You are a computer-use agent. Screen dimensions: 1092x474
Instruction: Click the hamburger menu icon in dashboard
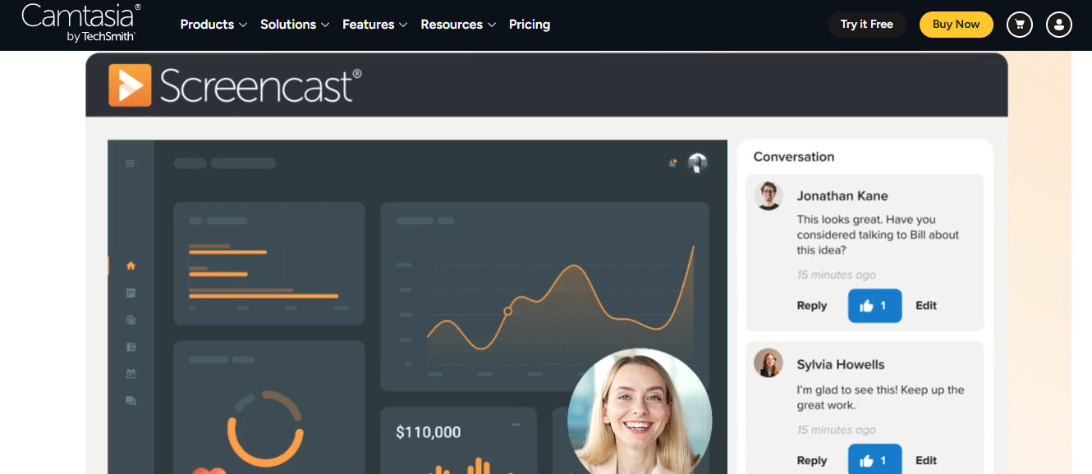pyautogui.click(x=130, y=163)
